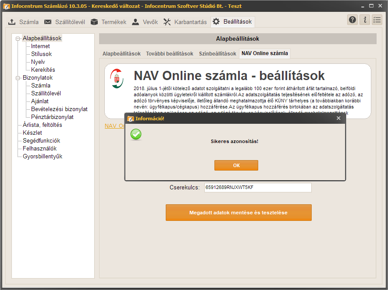Select Ajánlat in the tree
Viewport: 388px width, 290px height.
pos(39,101)
